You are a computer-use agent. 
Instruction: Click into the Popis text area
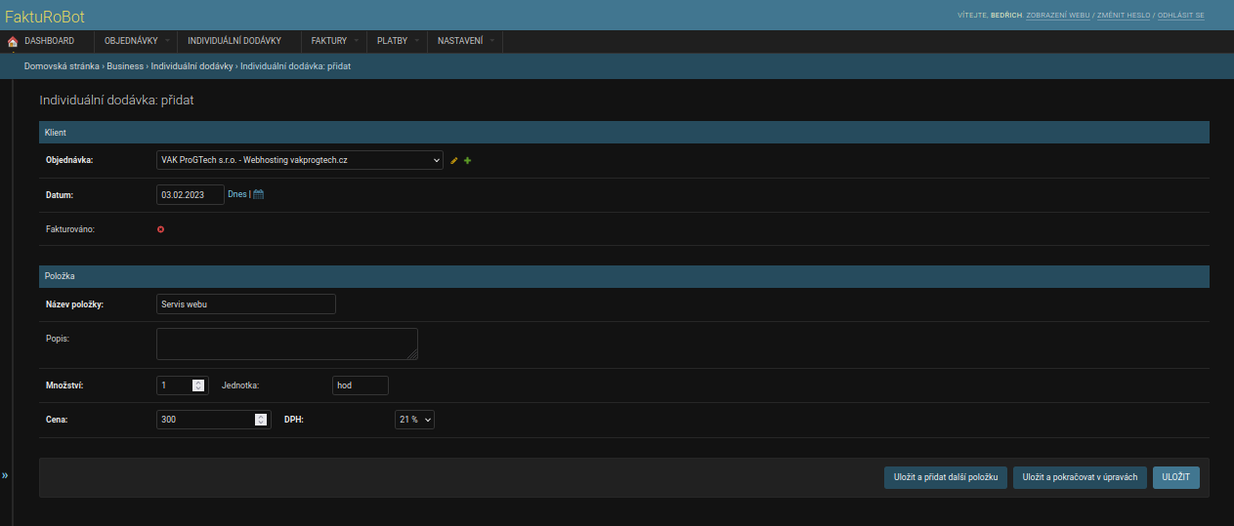click(286, 344)
